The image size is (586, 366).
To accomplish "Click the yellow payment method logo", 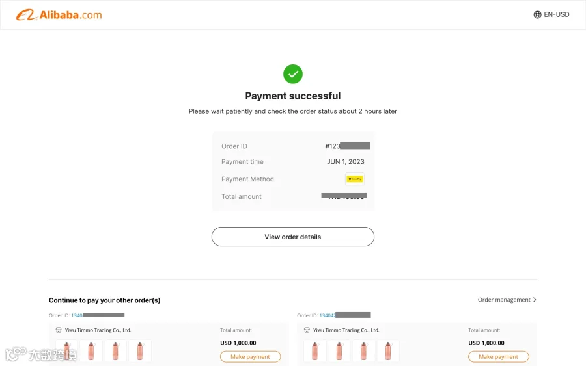I will [x=355, y=179].
